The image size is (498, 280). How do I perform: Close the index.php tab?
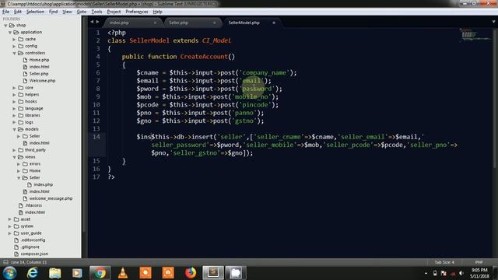[x=155, y=23]
